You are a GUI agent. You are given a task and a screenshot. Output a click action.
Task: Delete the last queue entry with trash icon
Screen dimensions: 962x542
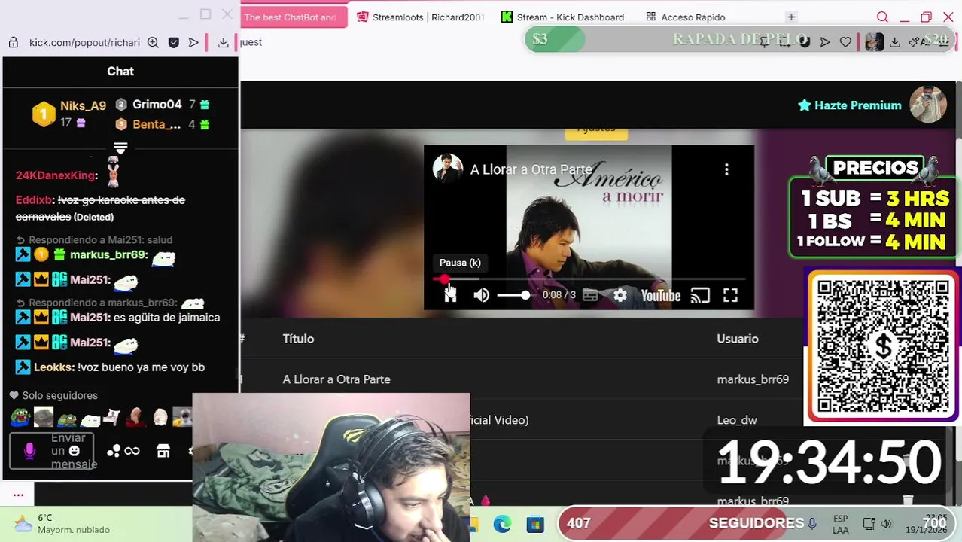(908, 501)
